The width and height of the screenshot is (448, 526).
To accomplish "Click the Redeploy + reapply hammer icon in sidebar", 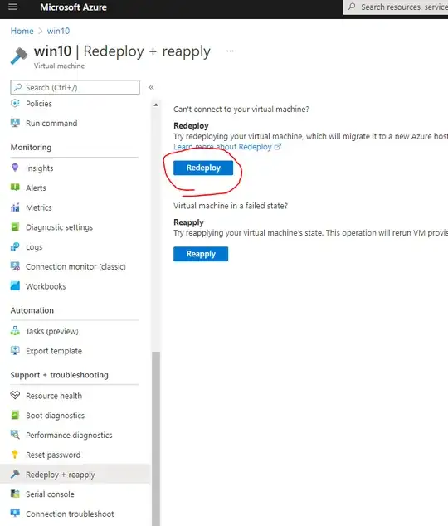I will [x=15, y=474].
